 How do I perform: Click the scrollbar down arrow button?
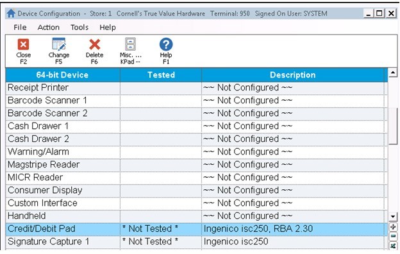(393, 217)
